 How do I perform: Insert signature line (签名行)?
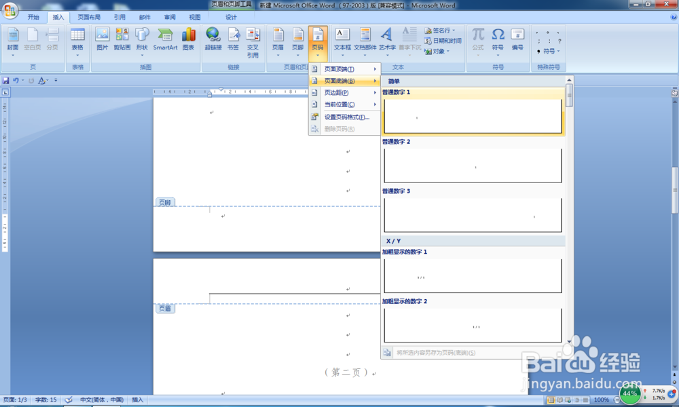click(439, 31)
